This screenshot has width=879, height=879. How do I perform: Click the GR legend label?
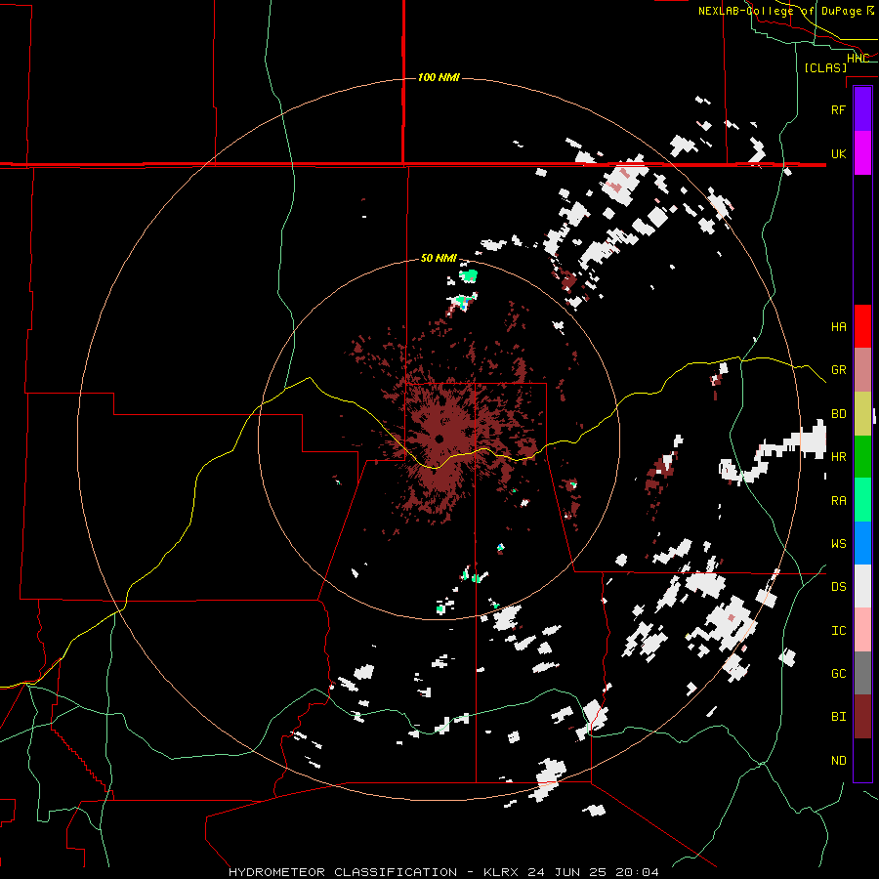click(839, 370)
